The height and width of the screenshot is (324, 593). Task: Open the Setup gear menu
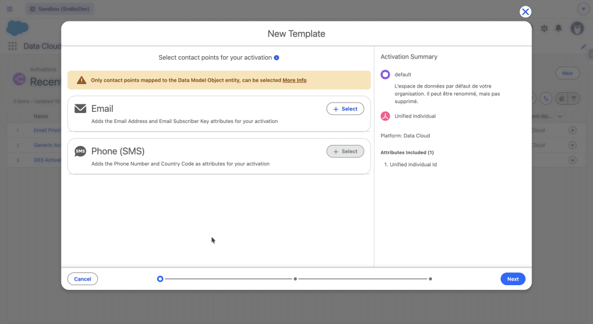click(x=544, y=28)
